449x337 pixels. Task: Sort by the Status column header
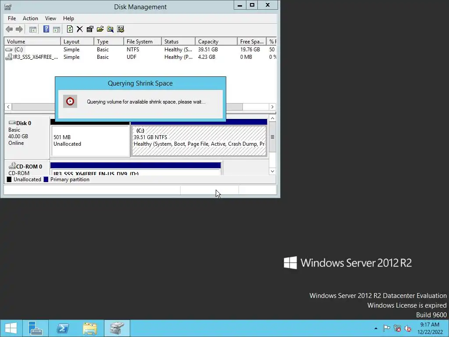pos(178,42)
